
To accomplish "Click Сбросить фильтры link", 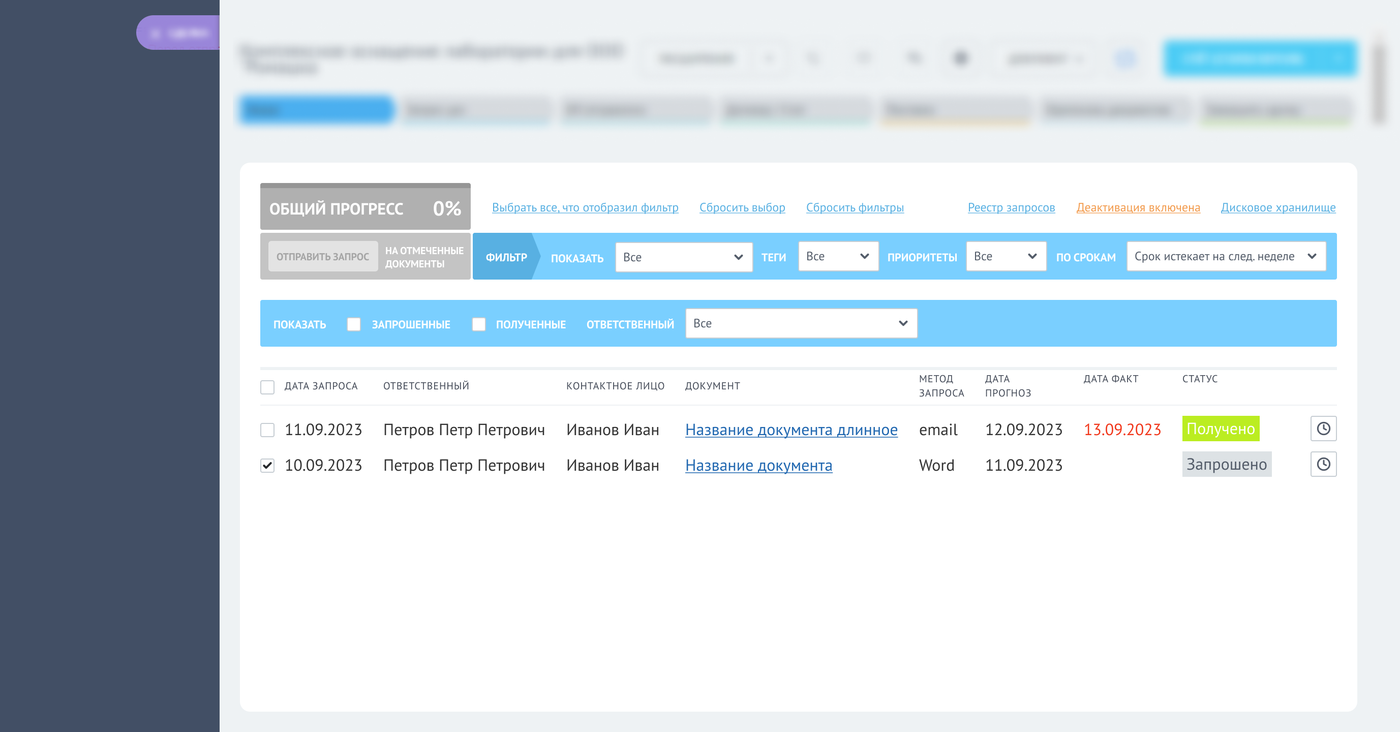I will pyautogui.click(x=855, y=207).
